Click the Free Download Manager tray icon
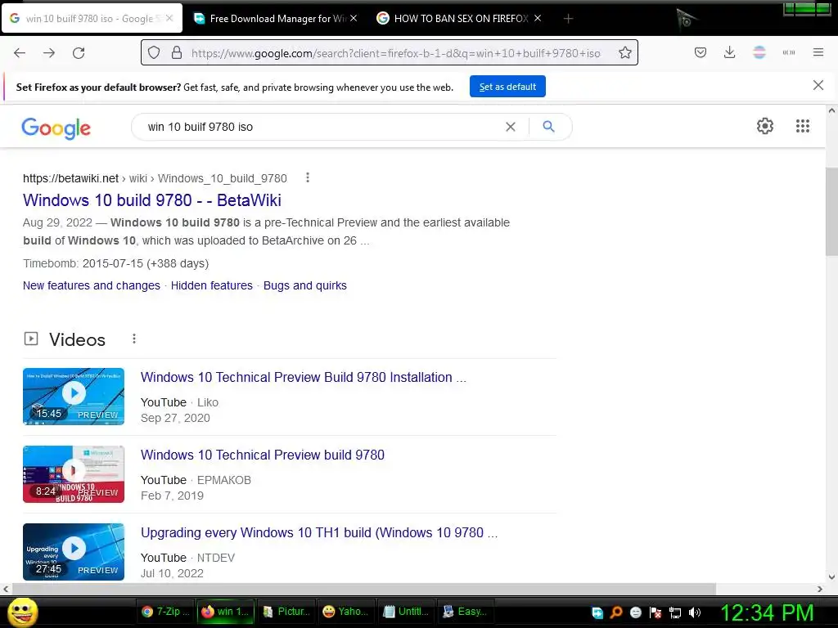 597,612
